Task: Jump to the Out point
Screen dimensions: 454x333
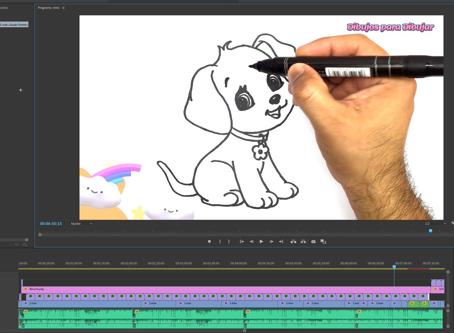Action: tap(281, 242)
